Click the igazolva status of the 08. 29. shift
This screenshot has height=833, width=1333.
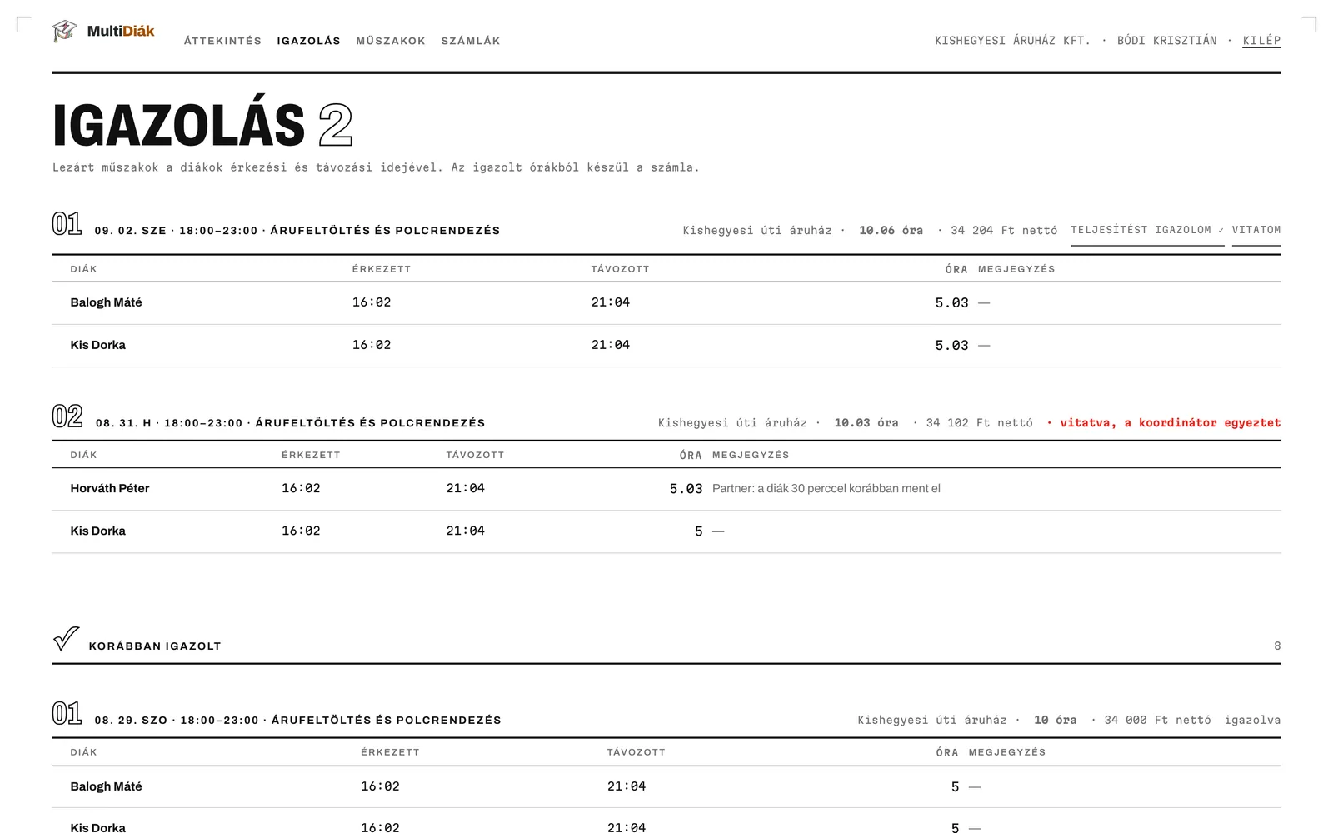[1252, 721]
